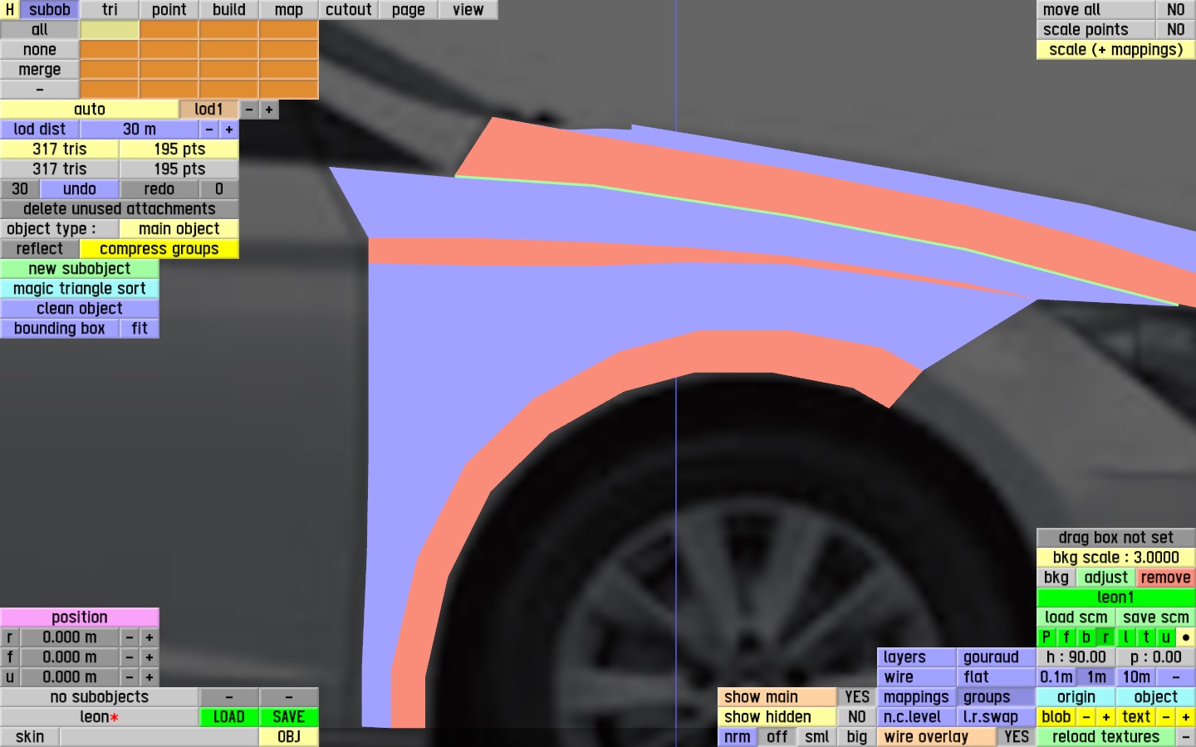
Task: Switch to the point mode tab
Action: coord(169,10)
